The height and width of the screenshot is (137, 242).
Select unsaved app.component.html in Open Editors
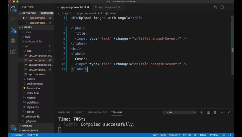click(37, 18)
